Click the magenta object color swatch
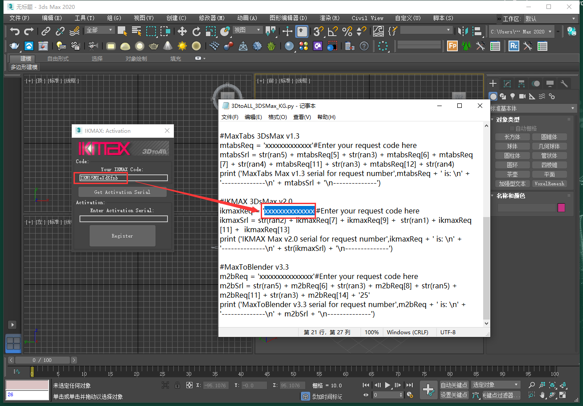583x406 pixels. [562, 208]
